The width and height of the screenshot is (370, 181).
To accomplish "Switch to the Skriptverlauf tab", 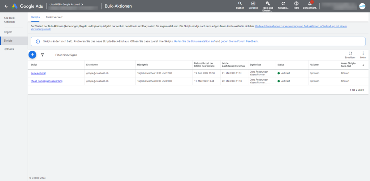I will 54,17.
